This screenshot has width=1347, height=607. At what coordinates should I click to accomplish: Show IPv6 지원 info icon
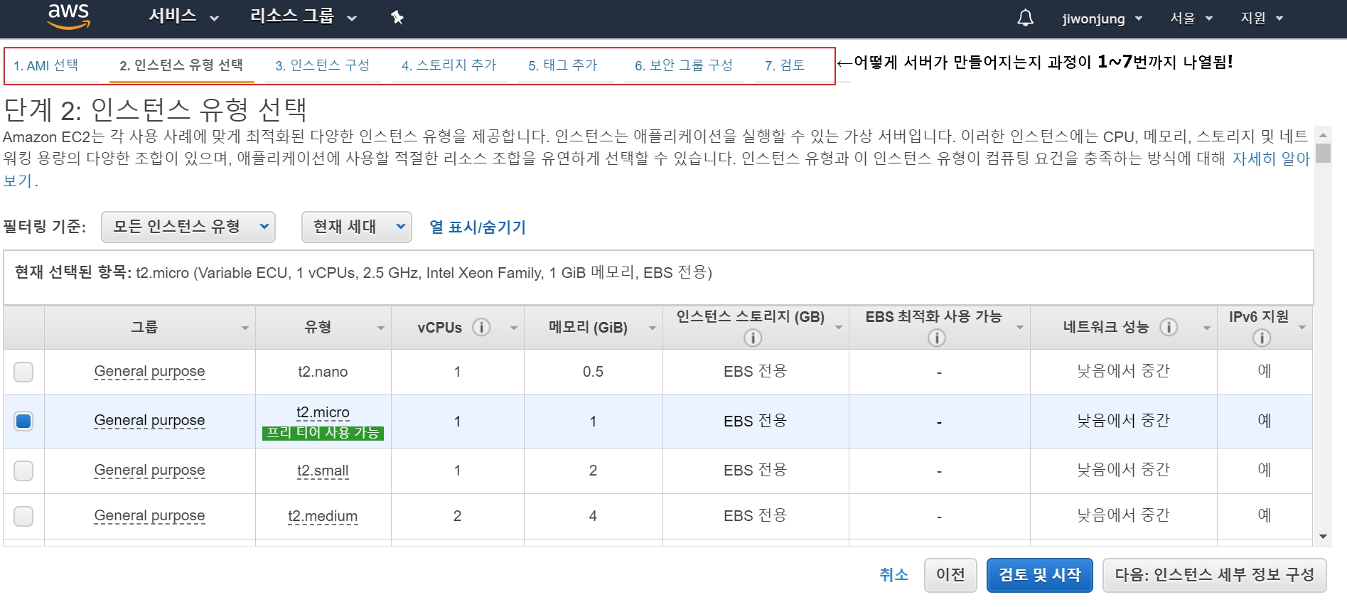[x=1262, y=338]
